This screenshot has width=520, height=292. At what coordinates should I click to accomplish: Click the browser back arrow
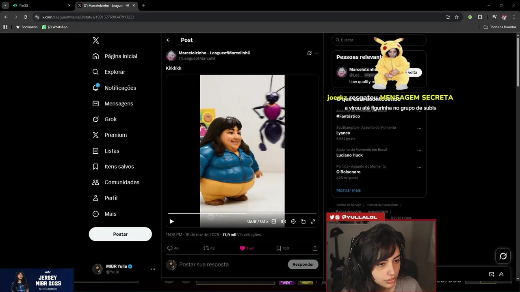click(x=6, y=17)
